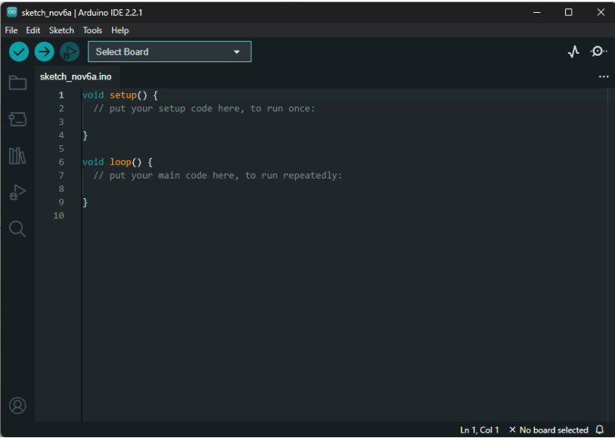Open the Sketch menu
This screenshot has width=615, height=438.
point(61,30)
